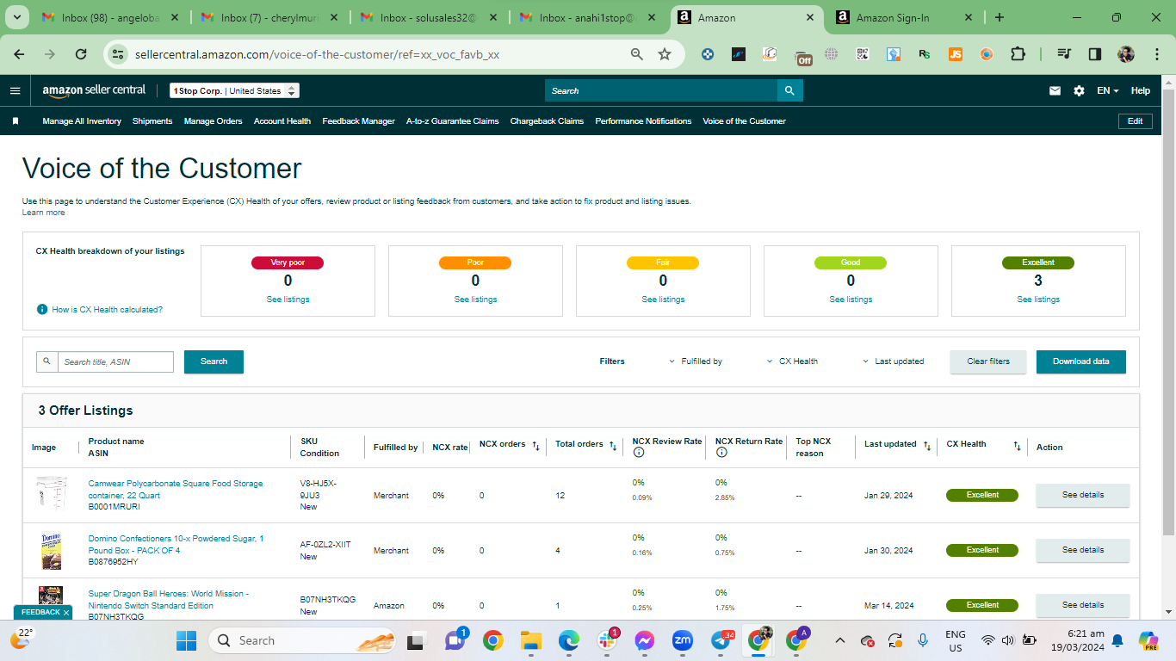This screenshot has width=1176, height=661.
Task: Open Slack from the taskbar
Action: (x=607, y=640)
